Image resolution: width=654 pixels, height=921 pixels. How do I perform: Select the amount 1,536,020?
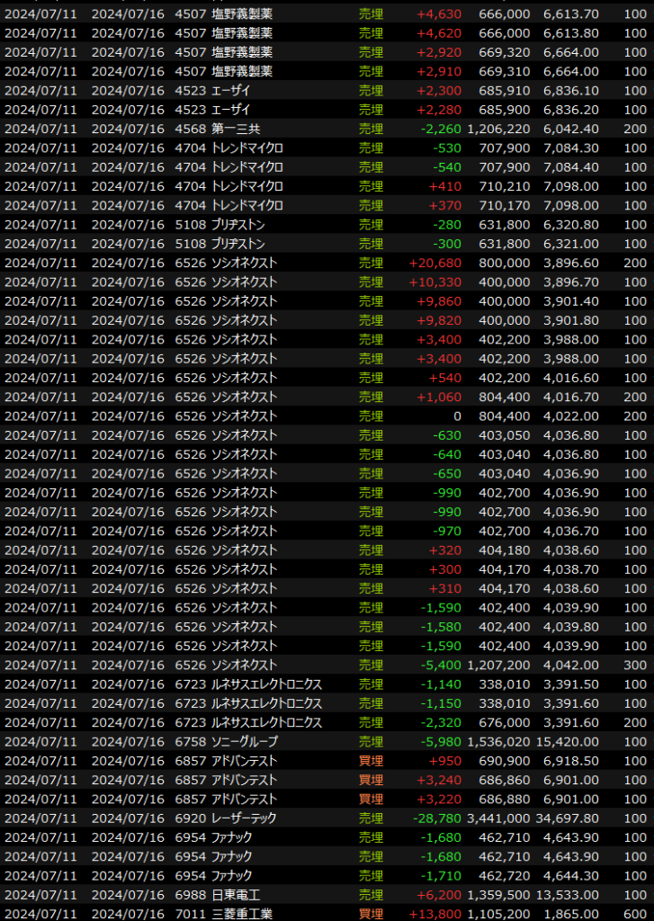coord(498,741)
